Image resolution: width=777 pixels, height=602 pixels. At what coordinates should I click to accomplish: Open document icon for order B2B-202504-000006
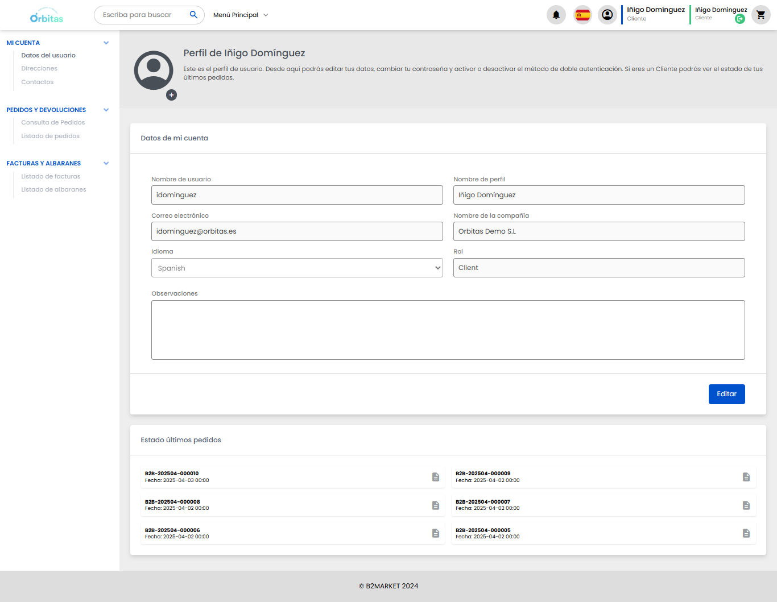click(x=436, y=533)
